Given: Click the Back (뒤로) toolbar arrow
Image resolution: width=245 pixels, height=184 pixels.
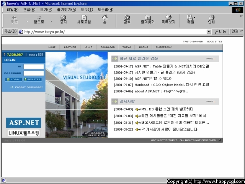Looking at the screenshot, I should tap(15, 18).
